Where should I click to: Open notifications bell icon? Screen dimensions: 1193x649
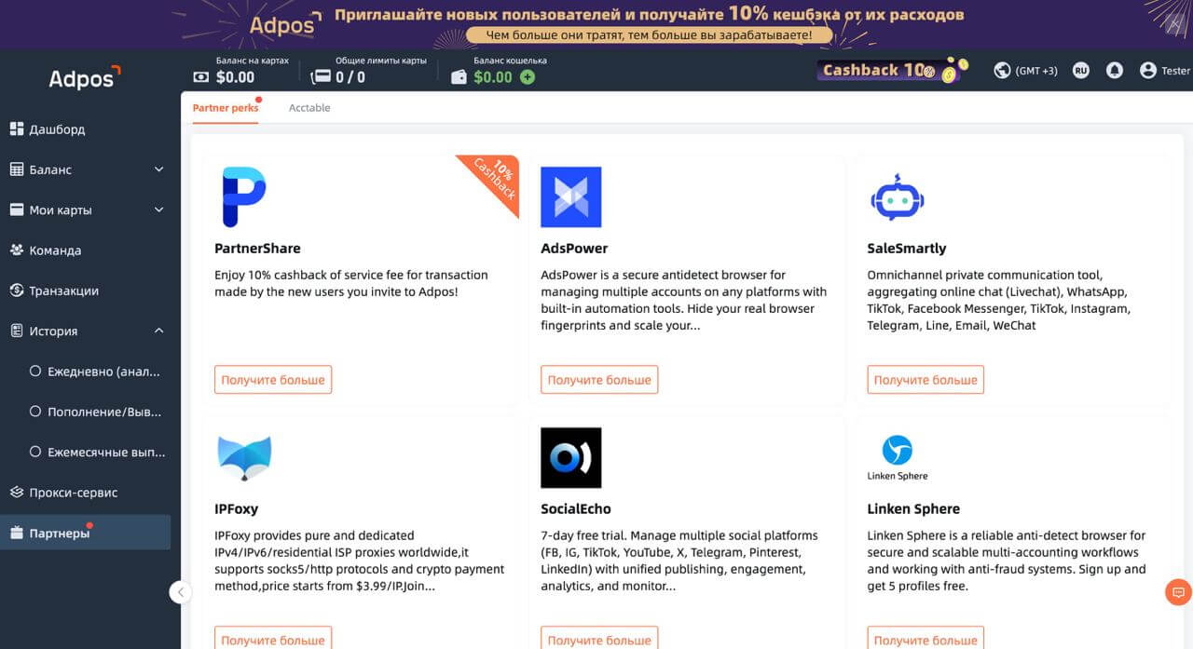click(x=1114, y=70)
